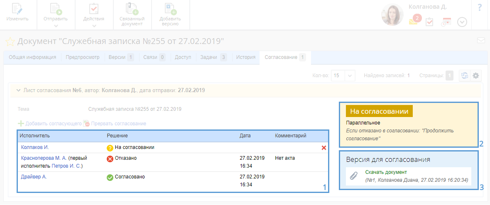Switch to the Предпросмотр tab
490x205 pixels.
(x=83, y=57)
